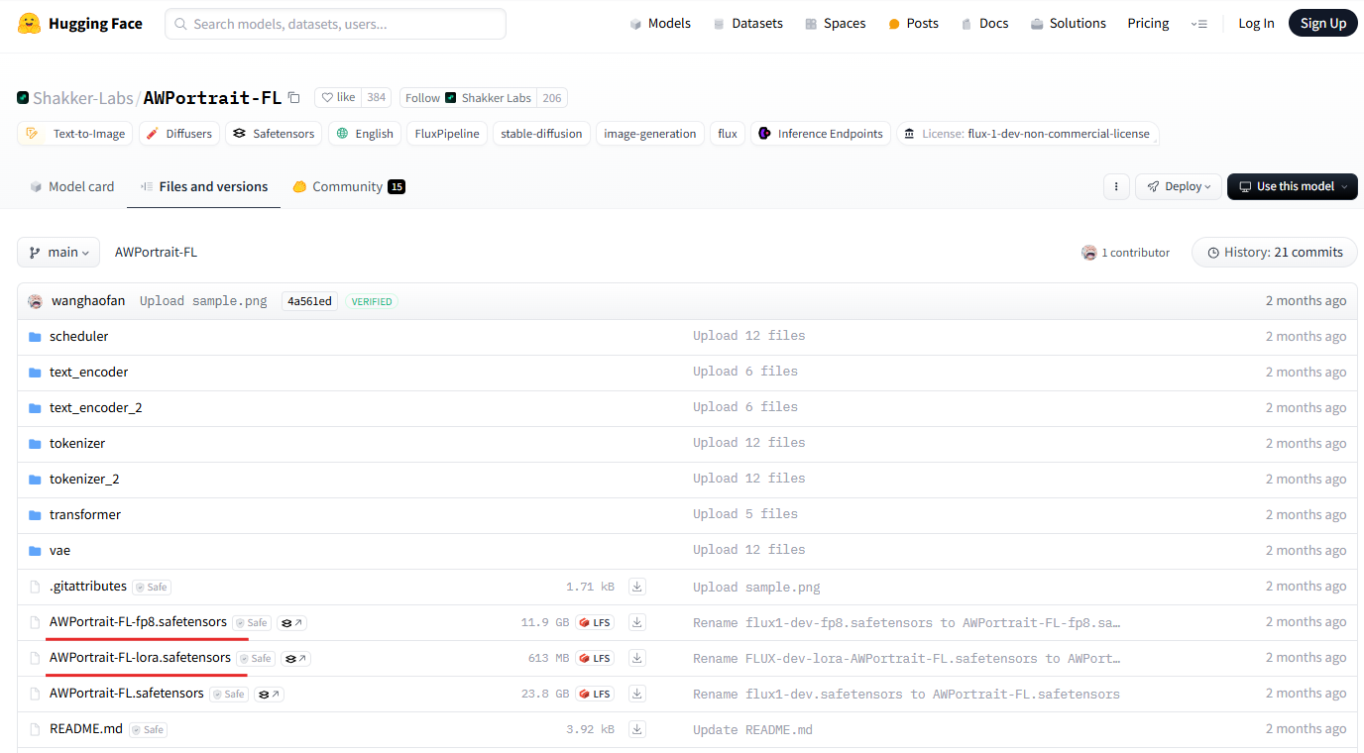Image resolution: width=1364 pixels, height=753 pixels.
Task: Open Docs in the top navigation
Action: pos(984,23)
